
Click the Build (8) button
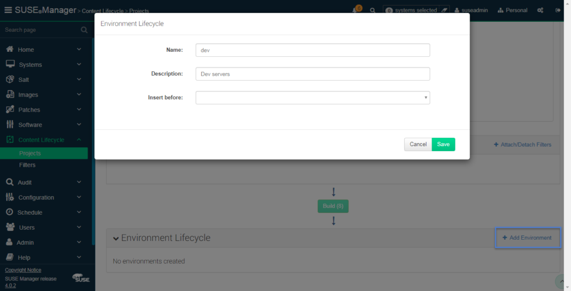click(333, 206)
